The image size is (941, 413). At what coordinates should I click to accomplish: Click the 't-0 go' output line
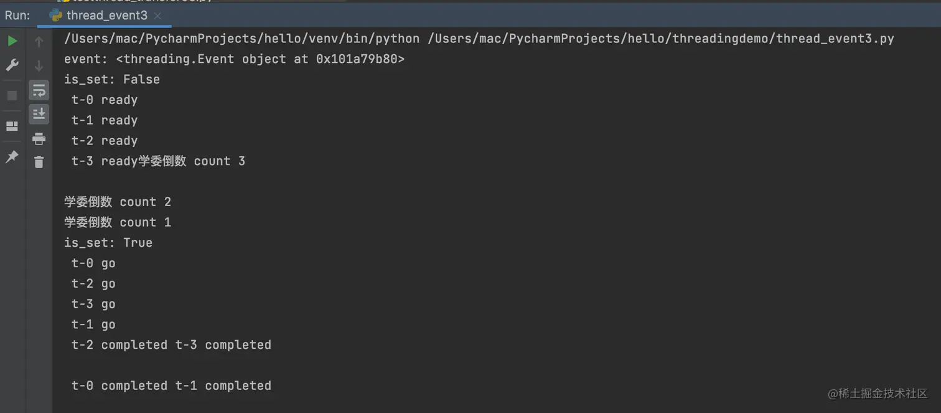coord(93,263)
